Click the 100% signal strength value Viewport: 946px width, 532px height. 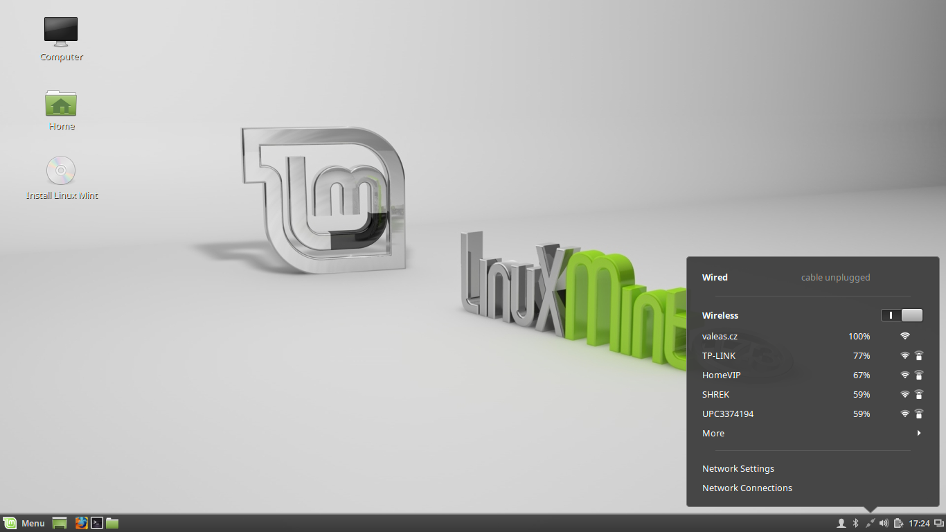(859, 336)
